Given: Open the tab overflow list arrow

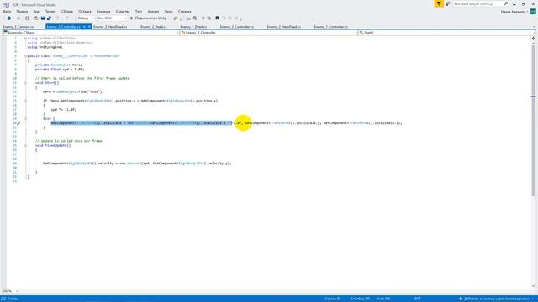Looking at the screenshot, I should coord(534,26).
